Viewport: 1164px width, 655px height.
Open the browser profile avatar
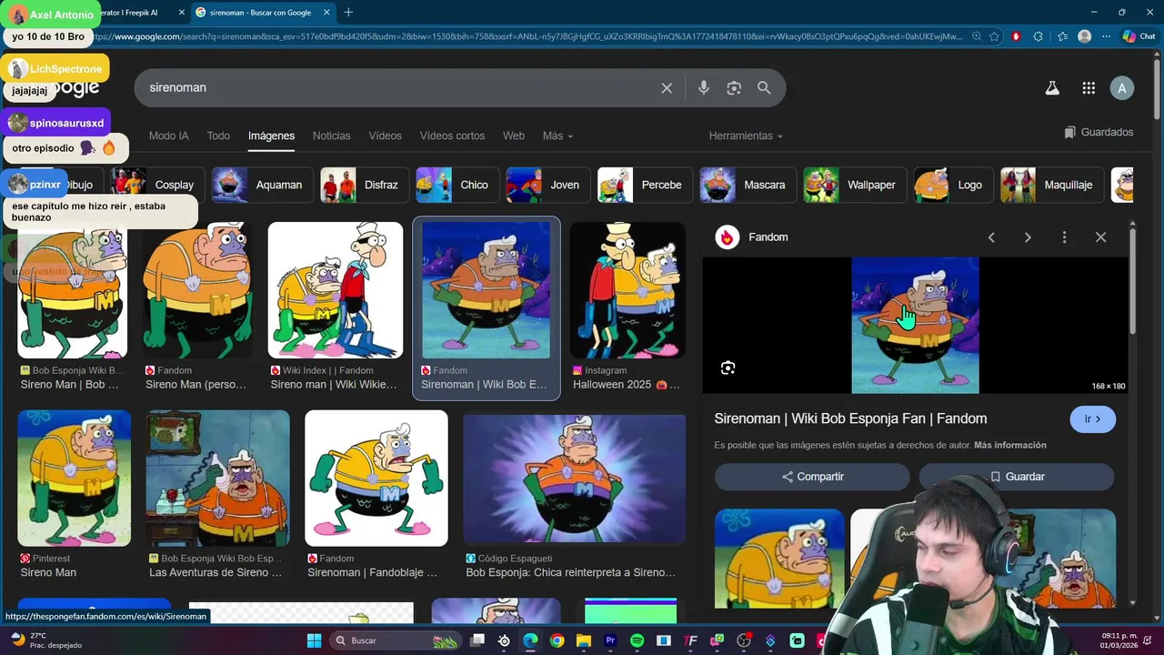tap(1084, 36)
